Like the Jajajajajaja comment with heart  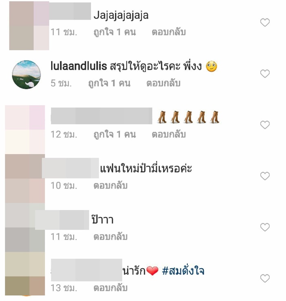click(x=265, y=22)
